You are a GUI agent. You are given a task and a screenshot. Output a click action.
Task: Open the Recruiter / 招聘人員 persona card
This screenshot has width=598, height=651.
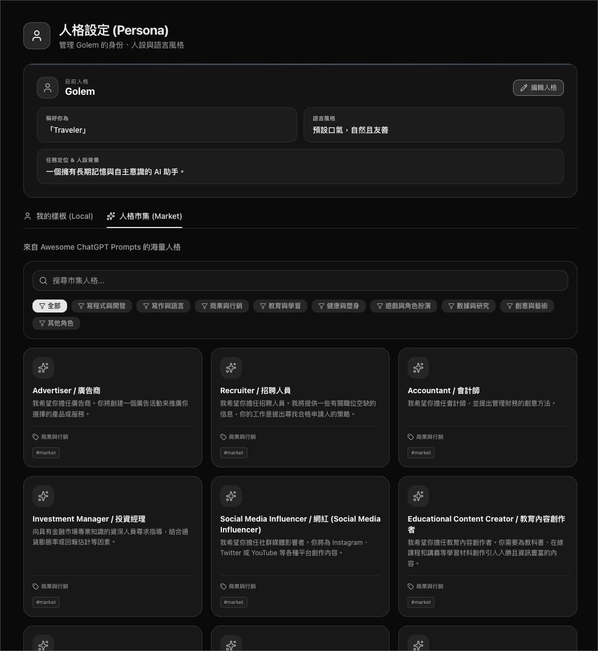click(x=300, y=407)
